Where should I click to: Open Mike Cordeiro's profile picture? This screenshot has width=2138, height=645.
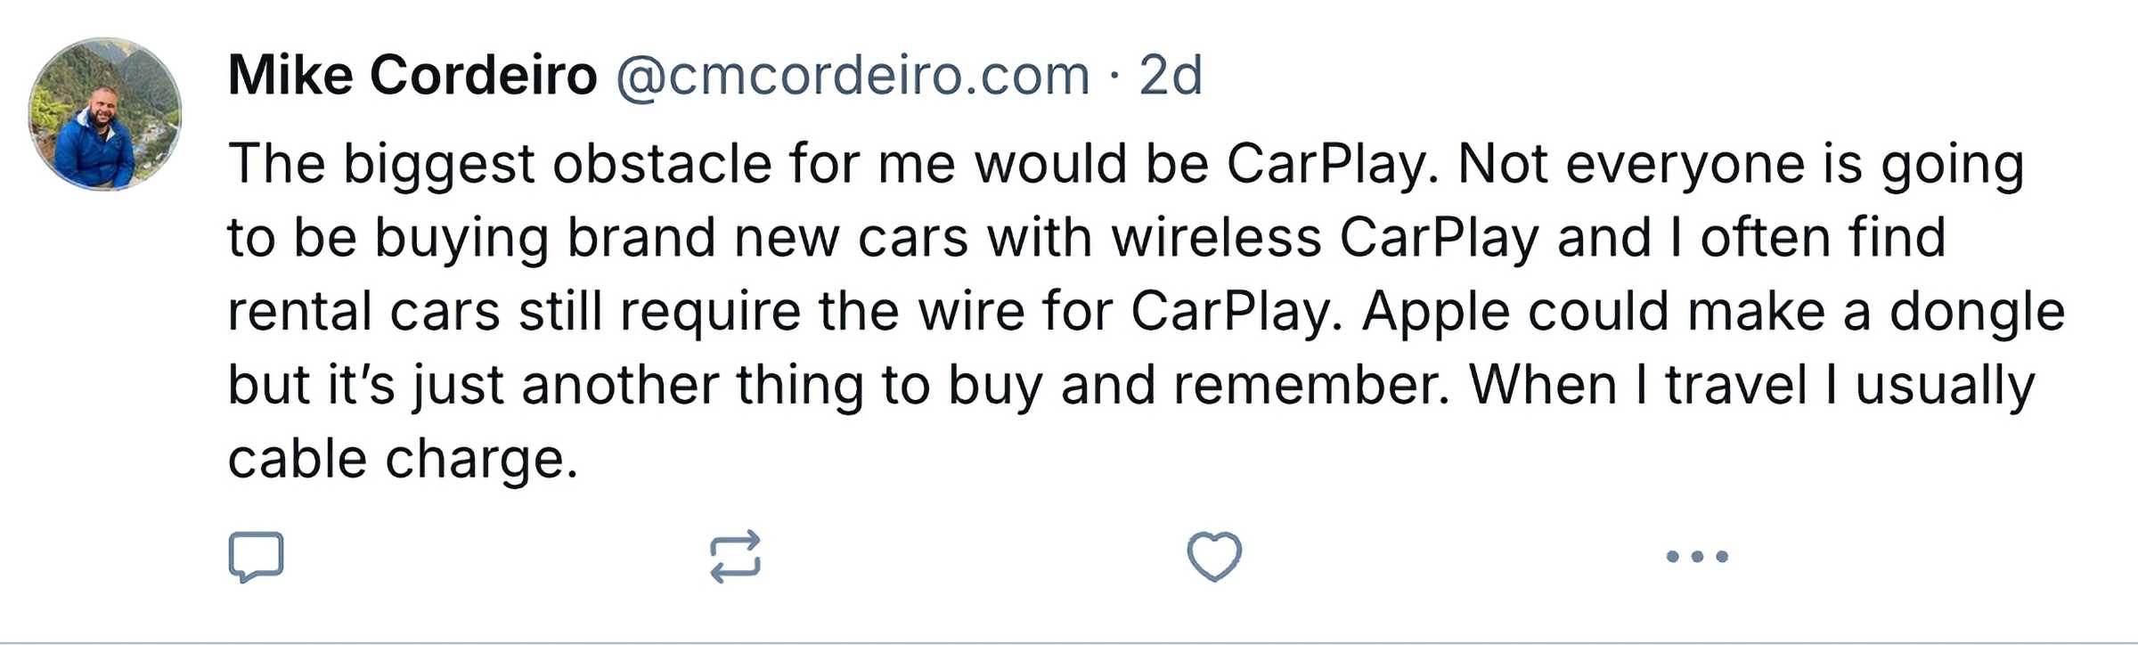pos(105,114)
